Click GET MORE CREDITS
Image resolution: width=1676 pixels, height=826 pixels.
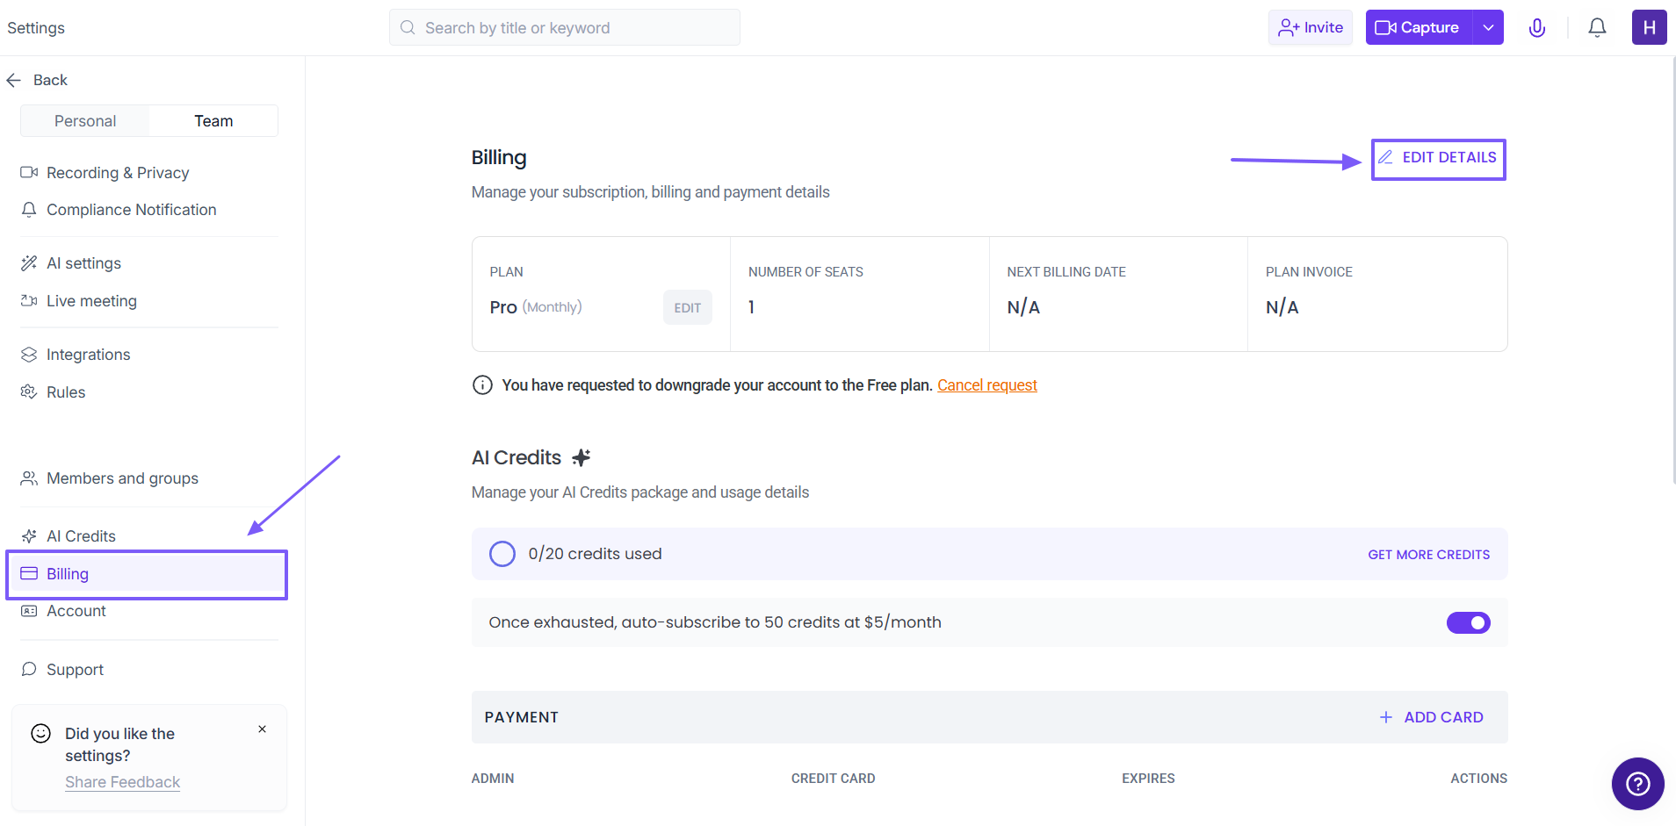(x=1428, y=555)
